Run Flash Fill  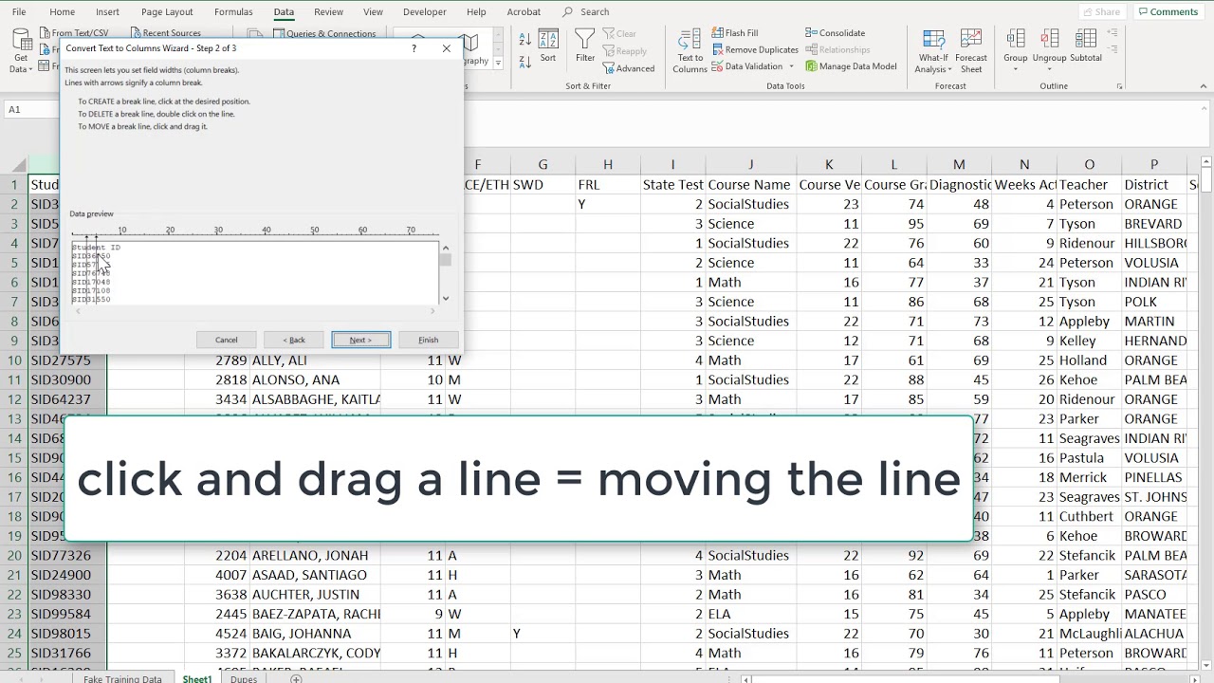(x=734, y=33)
